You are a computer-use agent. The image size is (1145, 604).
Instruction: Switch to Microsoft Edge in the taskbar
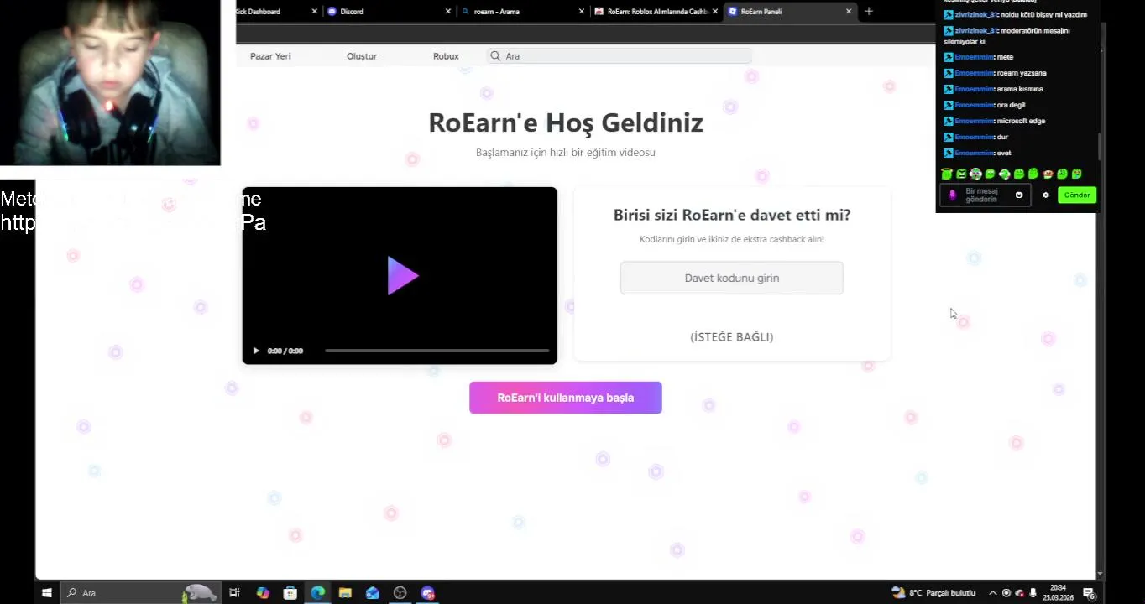[x=317, y=593]
